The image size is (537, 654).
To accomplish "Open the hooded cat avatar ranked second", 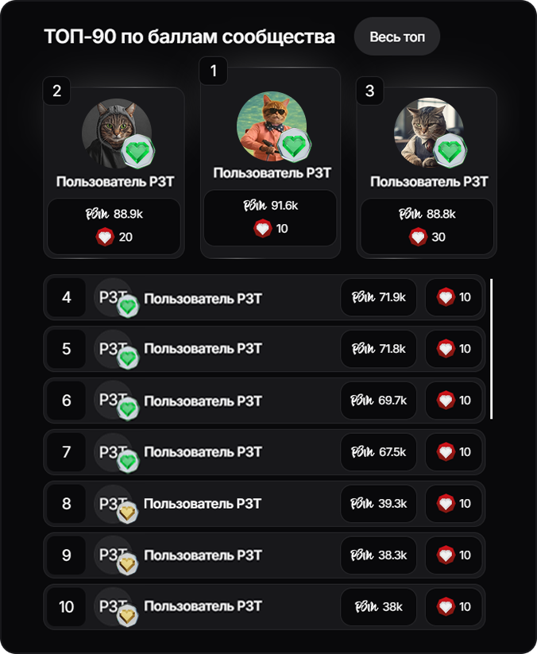I will coord(116,133).
